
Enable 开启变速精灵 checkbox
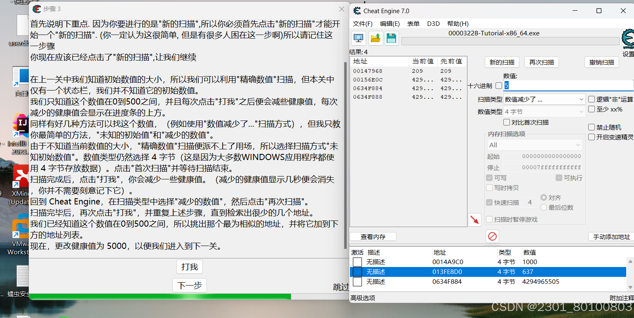coord(592,137)
